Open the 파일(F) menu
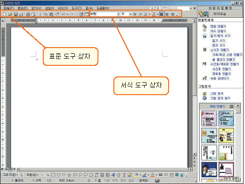This screenshot has width=245, height=184. [9, 8]
